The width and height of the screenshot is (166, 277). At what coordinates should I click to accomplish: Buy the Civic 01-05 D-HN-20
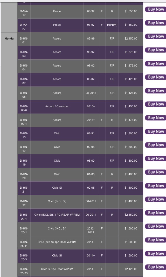coord(155,172)
